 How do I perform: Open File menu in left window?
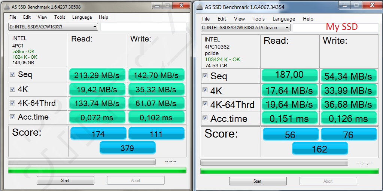click(13, 17)
